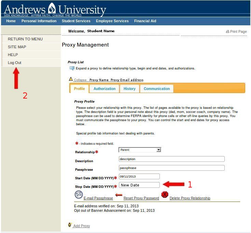This screenshot has width=251, height=233.
Task: Click the envelope E-mail Passphrase icon
Action: [x=79, y=195]
